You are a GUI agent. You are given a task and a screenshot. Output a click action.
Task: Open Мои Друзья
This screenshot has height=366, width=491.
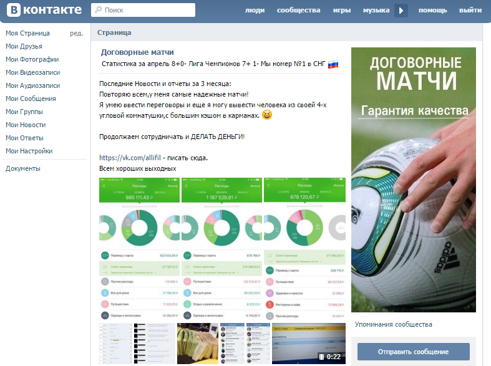point(24,46)
